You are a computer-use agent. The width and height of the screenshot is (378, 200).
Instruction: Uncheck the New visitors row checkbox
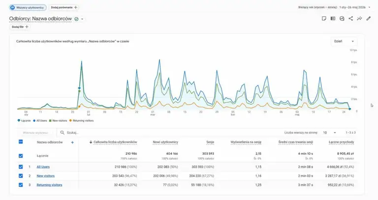(x=21, y=176)
